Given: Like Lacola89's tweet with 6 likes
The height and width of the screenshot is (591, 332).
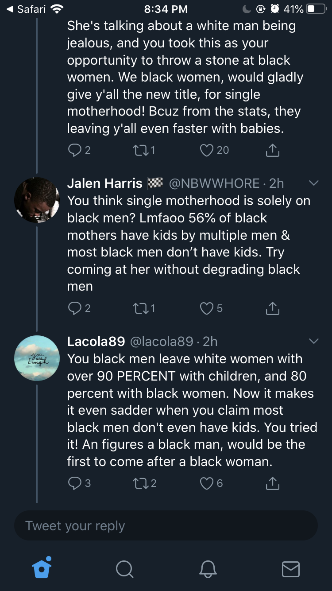Looking at the screenshot, I should [206, 483].
